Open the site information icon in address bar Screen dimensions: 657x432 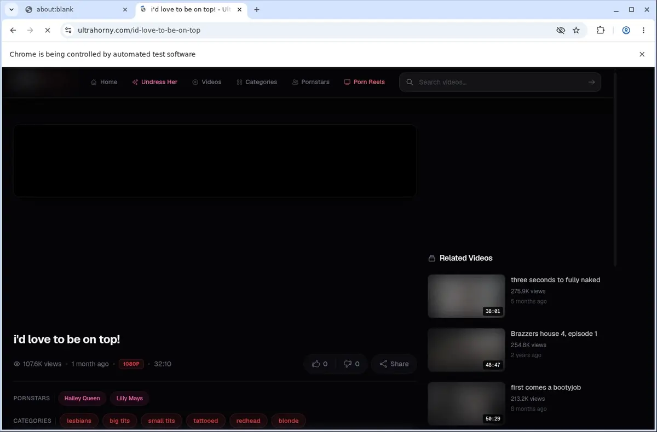[x=68, y=31]
